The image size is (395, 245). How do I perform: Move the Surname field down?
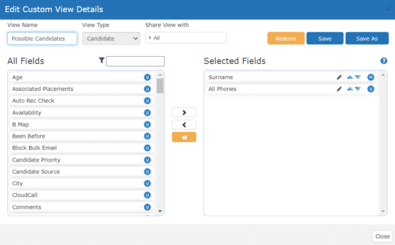tap(358, 77)
